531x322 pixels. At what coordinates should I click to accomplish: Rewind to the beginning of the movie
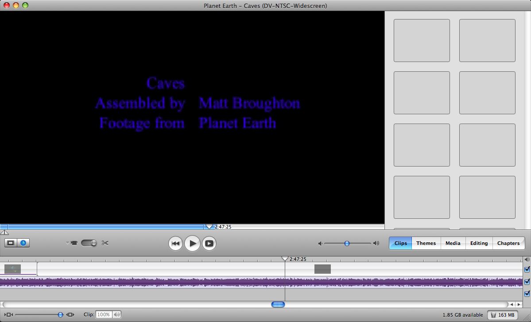[x=175, y=244]
